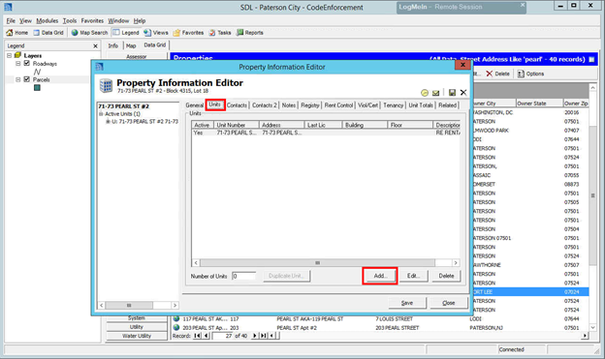Viewport: 605px width, 359px height.
Task: Collapse the Parcels tree node
Action: point(18,79)
